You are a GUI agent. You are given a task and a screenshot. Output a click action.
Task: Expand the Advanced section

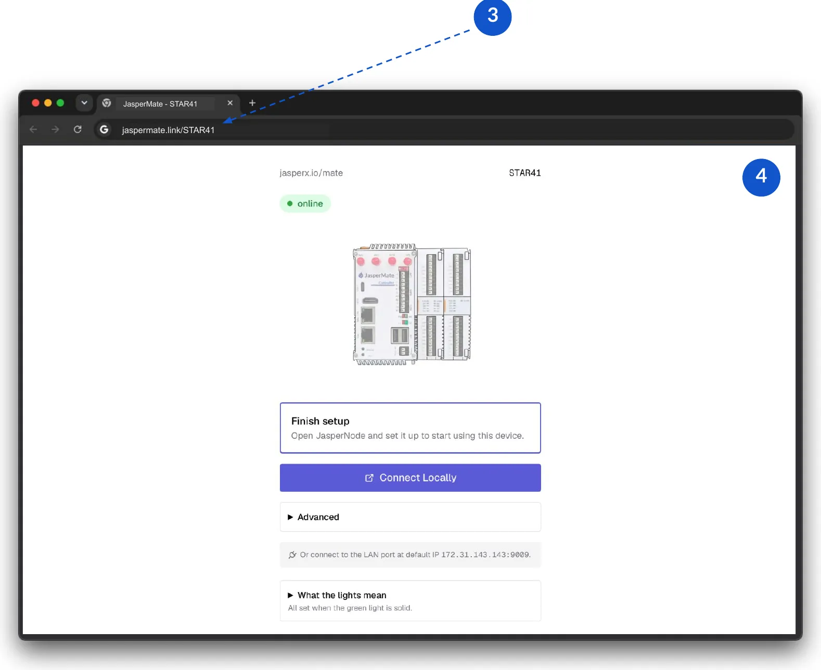point(410,517)
